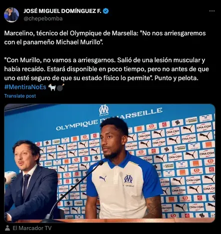221x234 pixels.
Task: Open the El Marcador TV tagged account
Action: click(32, 228)
